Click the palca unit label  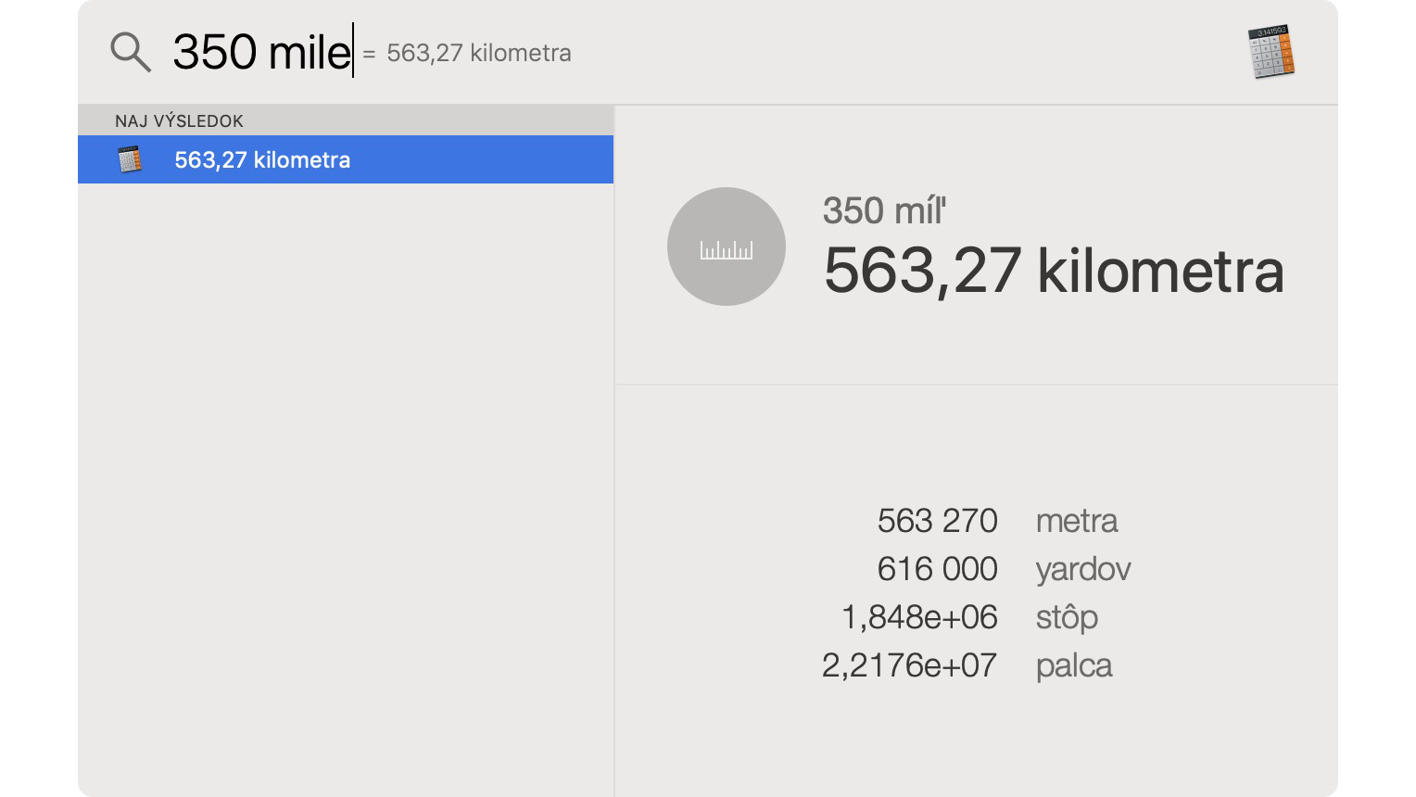1074,665
